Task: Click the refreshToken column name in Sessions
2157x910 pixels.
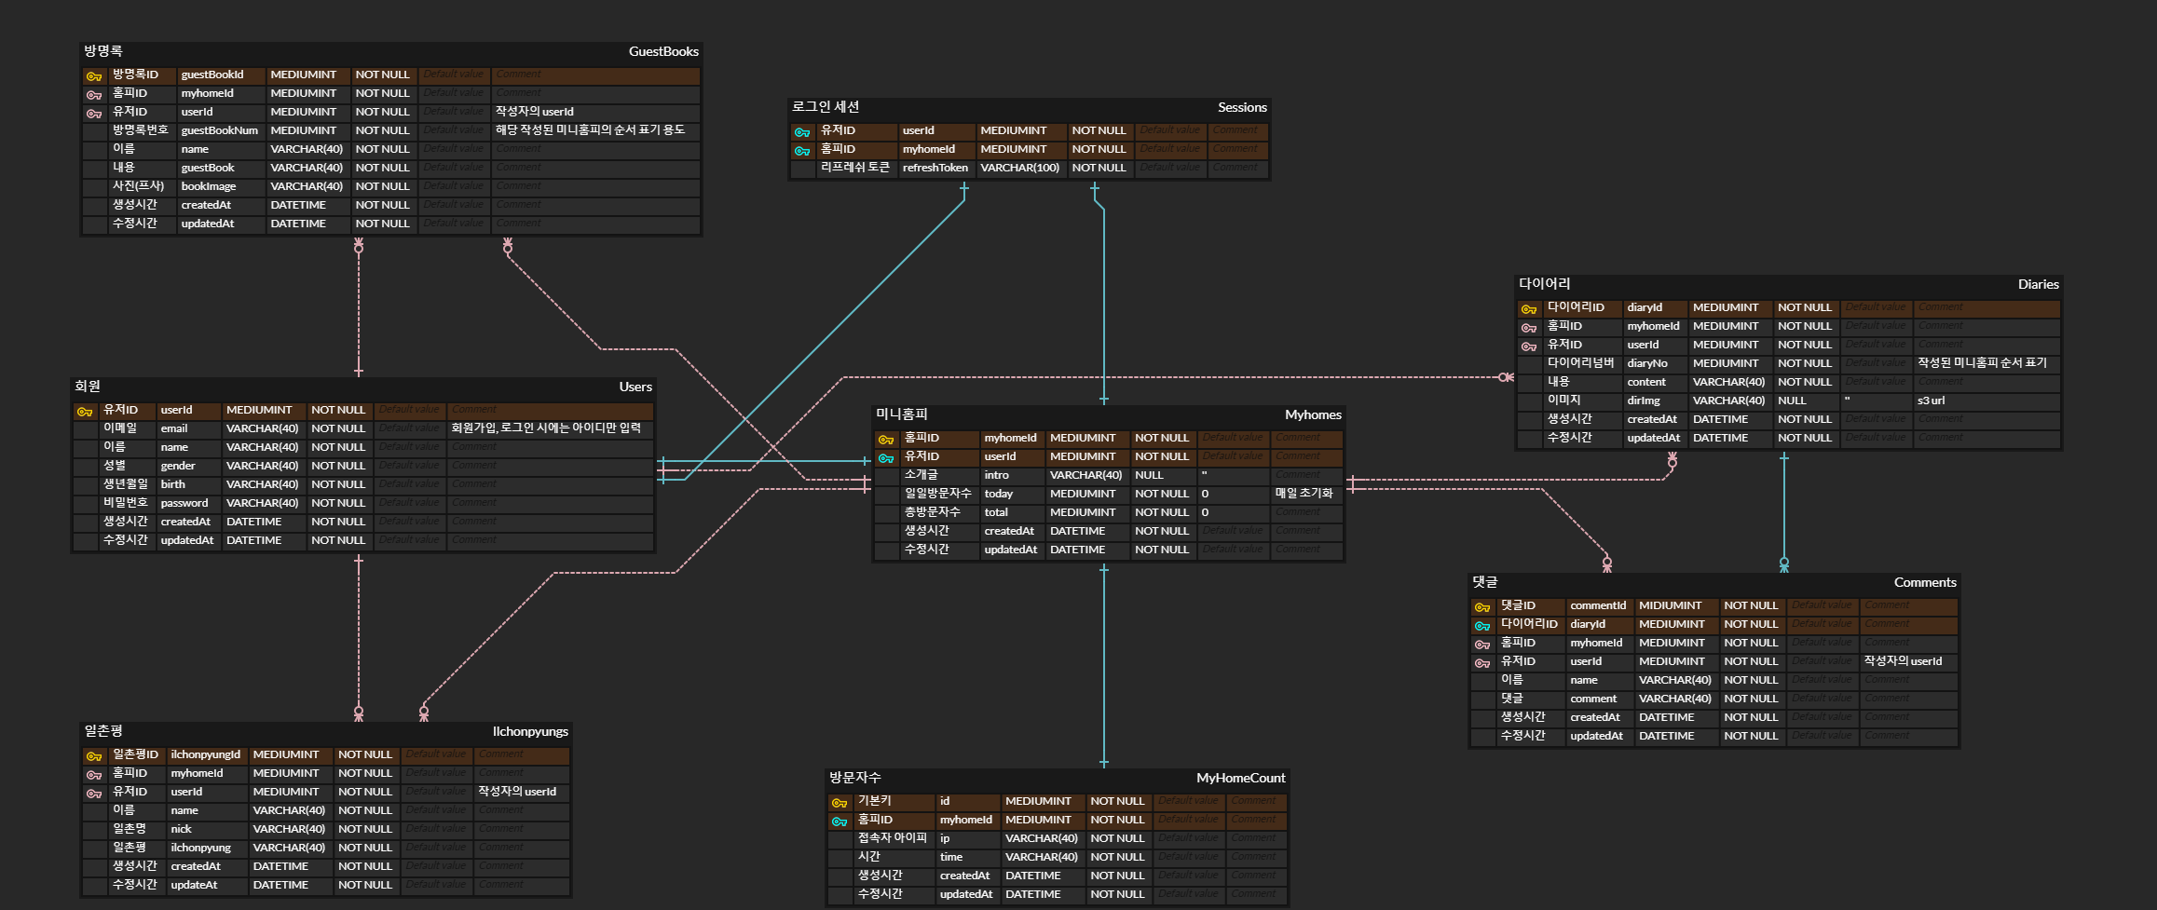Action: [x=935, y=168]
